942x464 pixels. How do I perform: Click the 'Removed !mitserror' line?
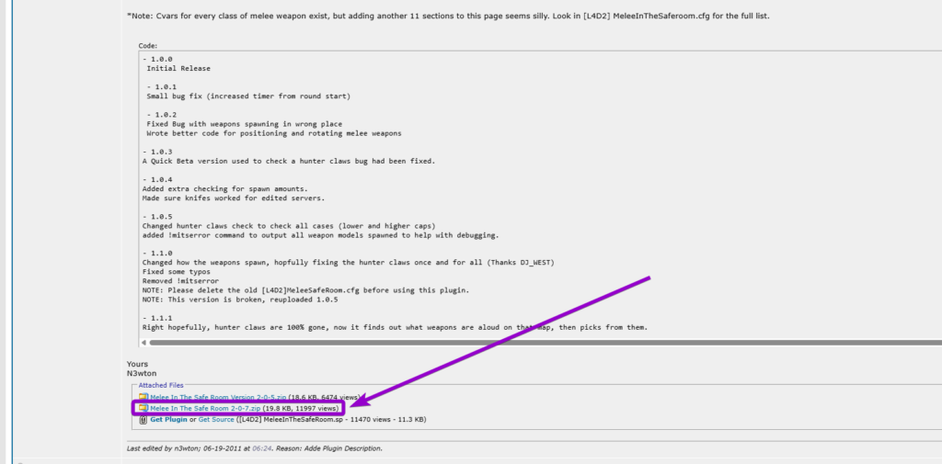pyautogui.click(x=180, y=281)
